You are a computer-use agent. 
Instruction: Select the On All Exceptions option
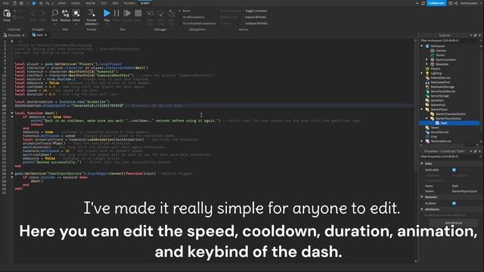tap(194, 17)
